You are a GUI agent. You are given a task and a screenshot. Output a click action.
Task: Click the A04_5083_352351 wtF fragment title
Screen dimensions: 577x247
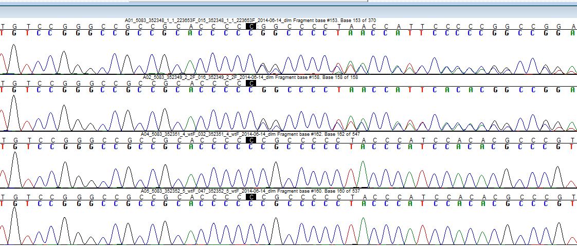(x=250, y=134)
